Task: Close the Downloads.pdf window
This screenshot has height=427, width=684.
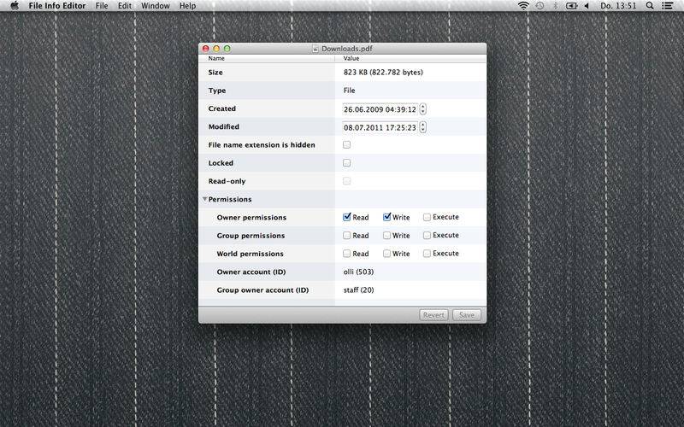Action: pyautogui.click(x=206, y=49)
